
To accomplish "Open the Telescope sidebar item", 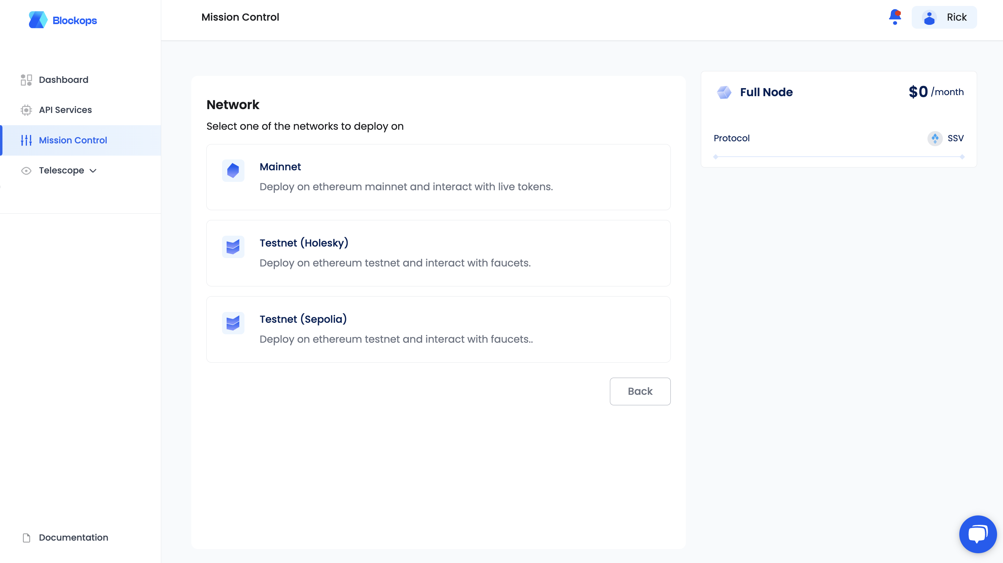I will [x=80, y=171].
